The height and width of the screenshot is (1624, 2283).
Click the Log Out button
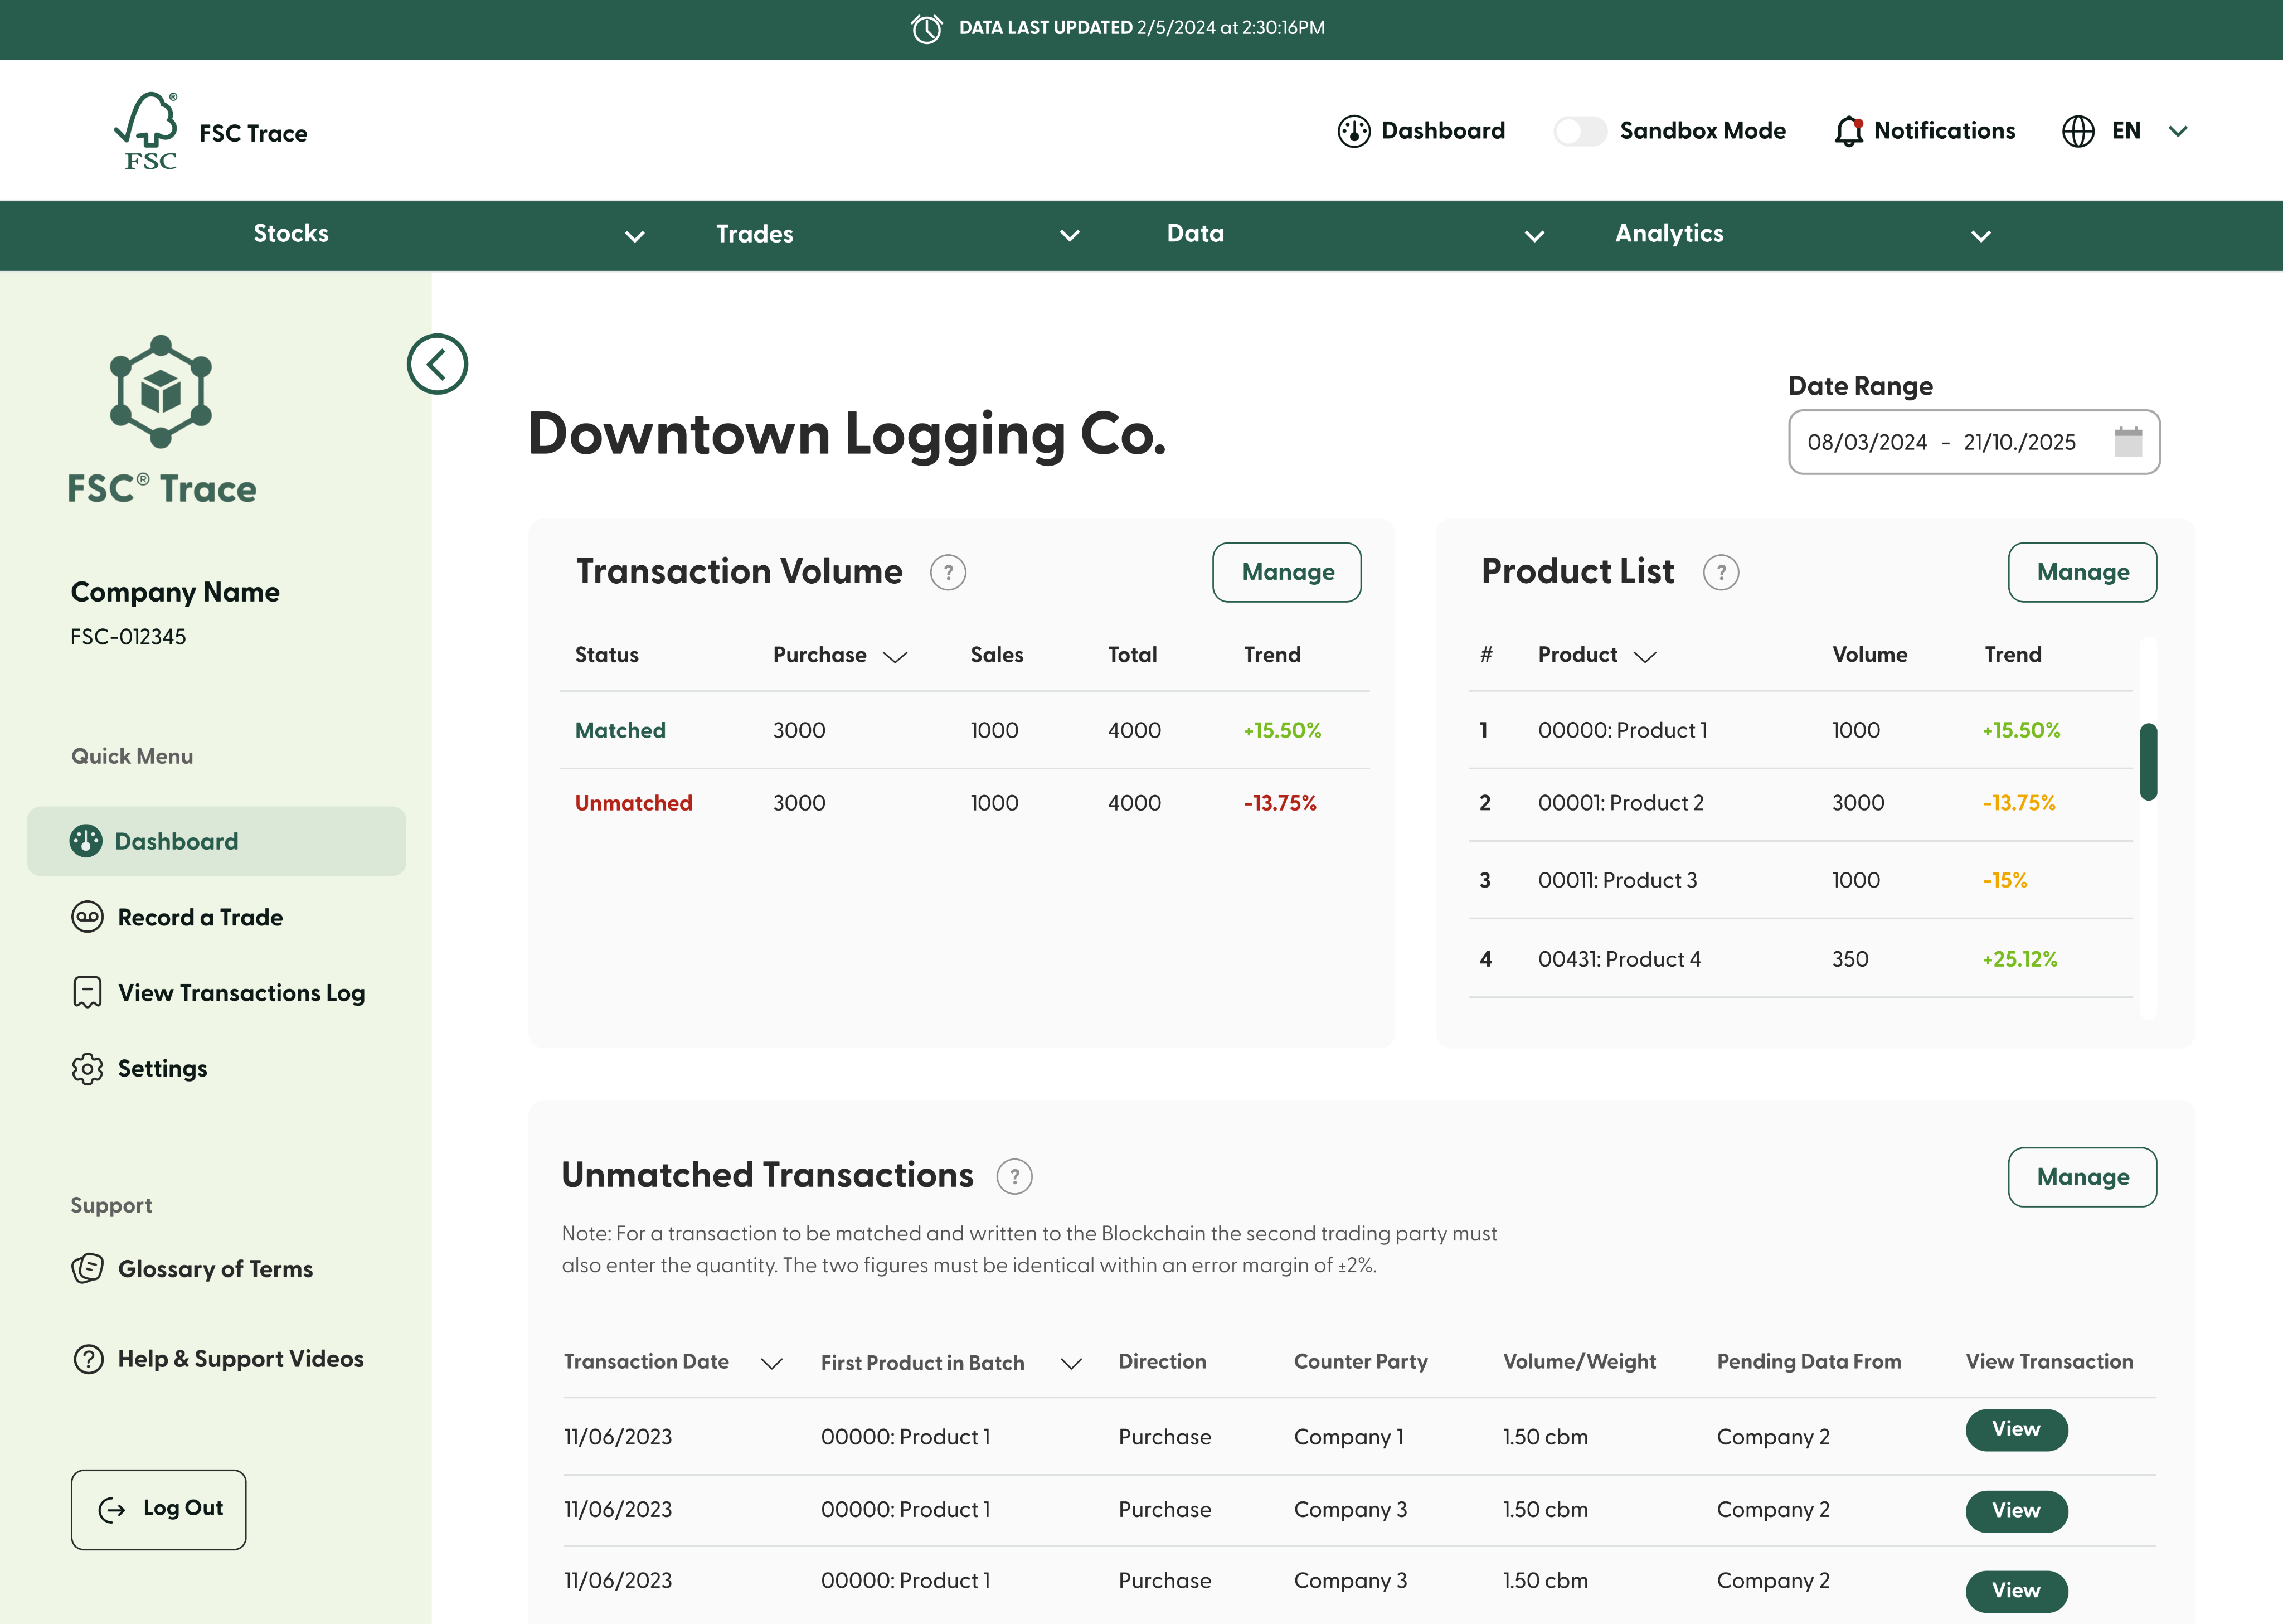159,1509
